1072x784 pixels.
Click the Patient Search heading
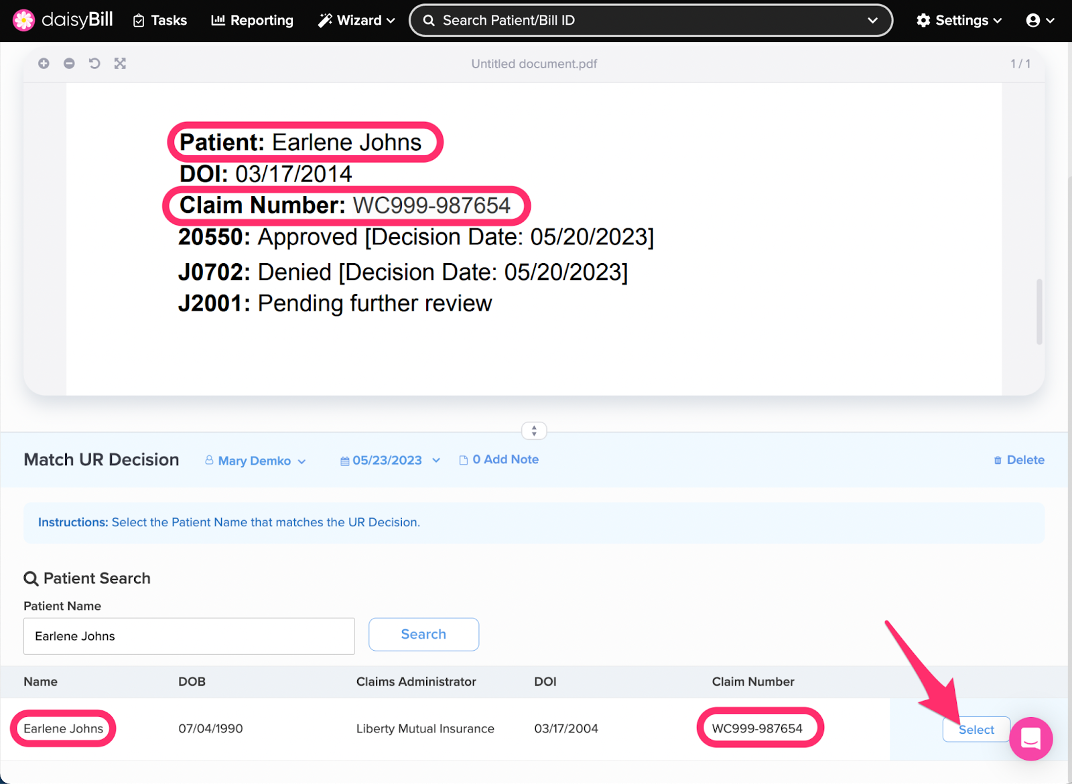pyautogui.click(x=87, y=578)
